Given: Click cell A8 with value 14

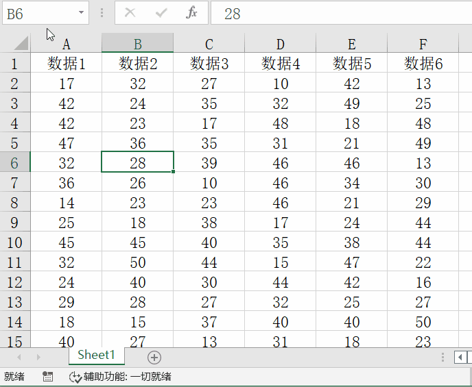Looking at the screenshot, I should click(67, 201).
